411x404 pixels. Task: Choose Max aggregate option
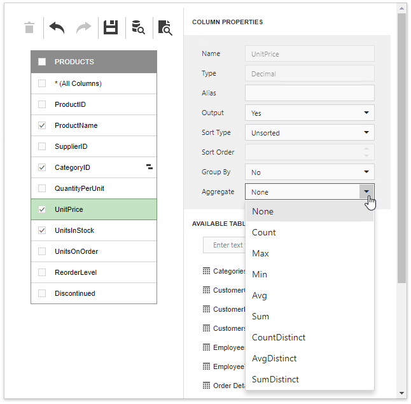click(310, 253)
